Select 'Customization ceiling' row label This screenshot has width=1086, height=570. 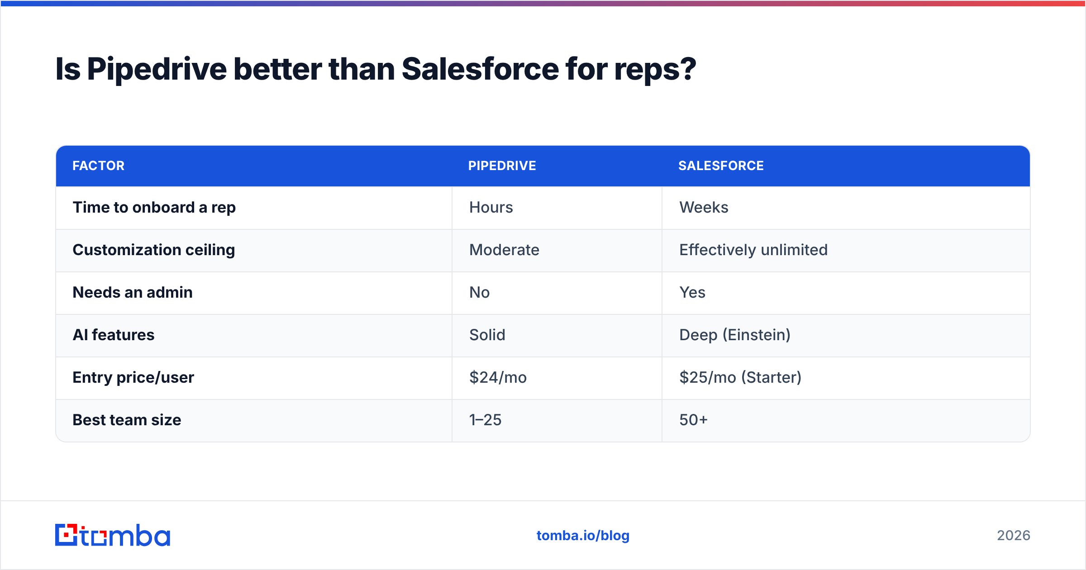coord(154,250)
